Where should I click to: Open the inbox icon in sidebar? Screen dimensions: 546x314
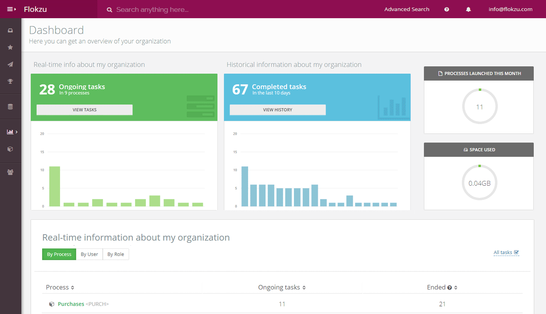point(10,30)
